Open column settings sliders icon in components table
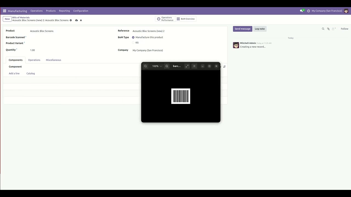351x197 pixels. click(x=224, y=67)
